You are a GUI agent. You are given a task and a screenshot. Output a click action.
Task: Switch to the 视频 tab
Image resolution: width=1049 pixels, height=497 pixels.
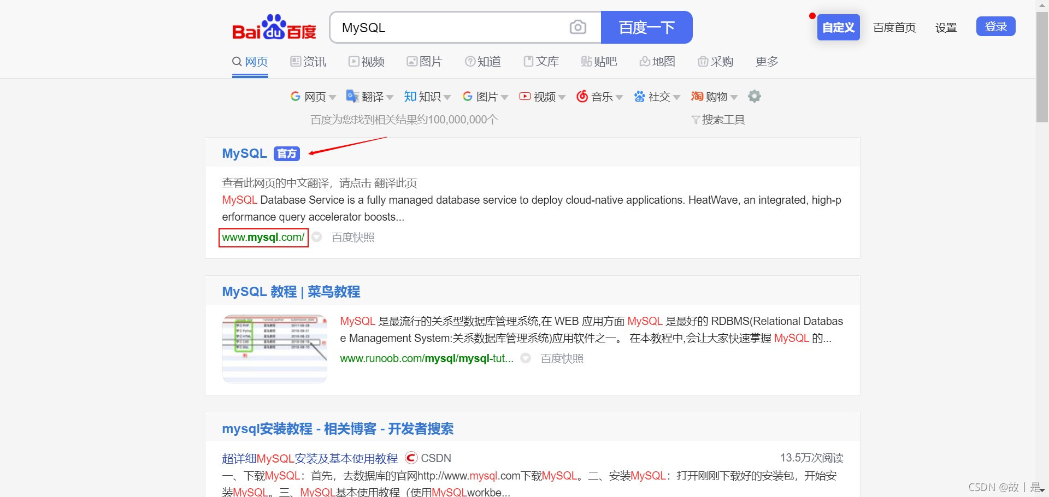(367, 62)
